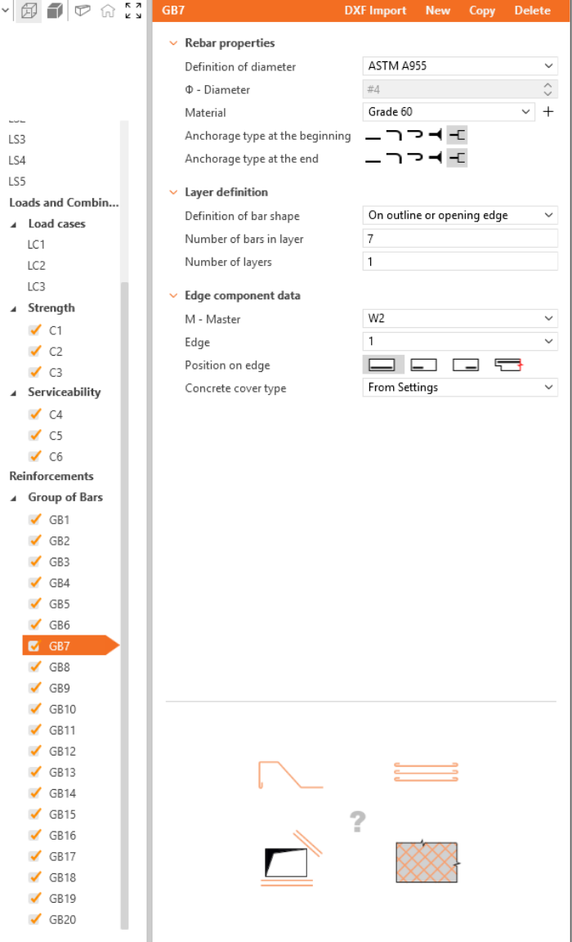Open the M - Master dropdown
The image size is (572, 942).
460,319
